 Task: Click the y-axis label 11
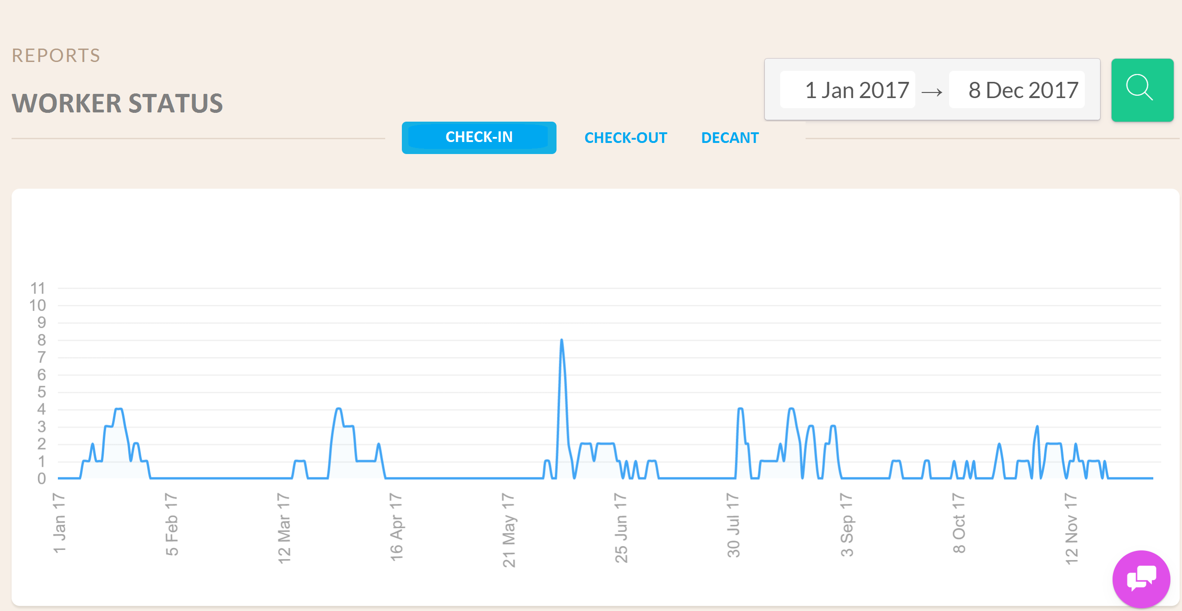coord(38,288)
